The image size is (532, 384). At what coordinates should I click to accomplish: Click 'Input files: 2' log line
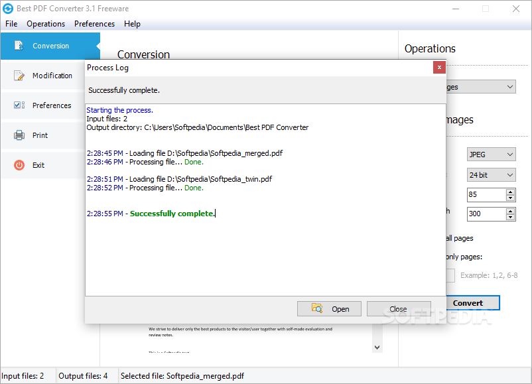pyautogui.click(x=107, y=119)
